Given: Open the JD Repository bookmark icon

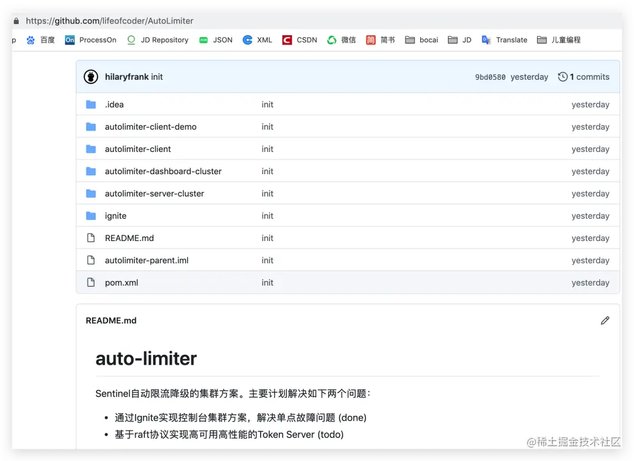Looking at the screenshot, I should pyautogui.click(x=131, y=40).
